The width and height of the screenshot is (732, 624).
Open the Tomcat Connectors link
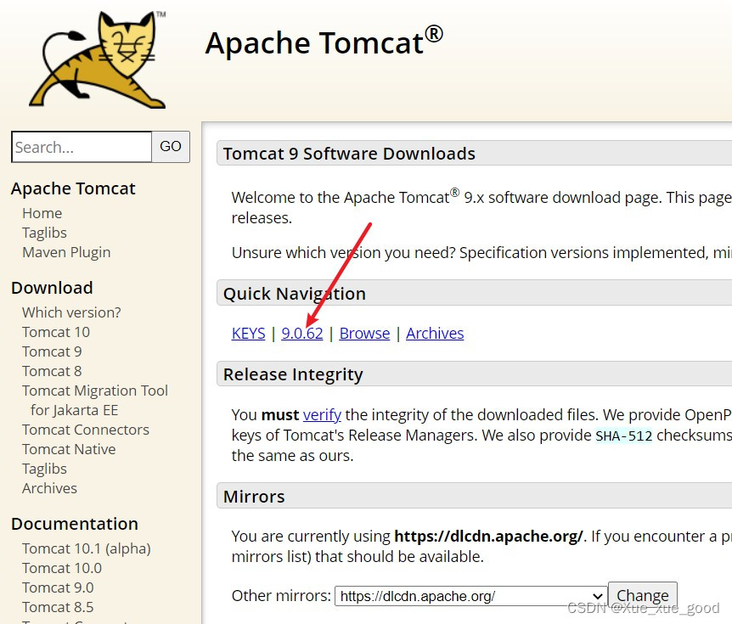86,430
